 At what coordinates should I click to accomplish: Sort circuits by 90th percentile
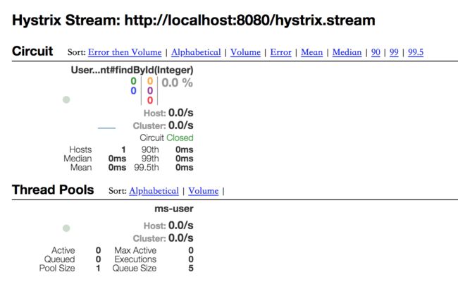pyautogui.click(x=376, y=52)
